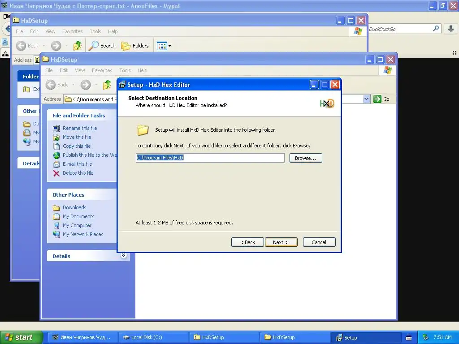Open File menu in front HxDSetup window
This screenshot has height=344, width=459.
click(49, 70)
